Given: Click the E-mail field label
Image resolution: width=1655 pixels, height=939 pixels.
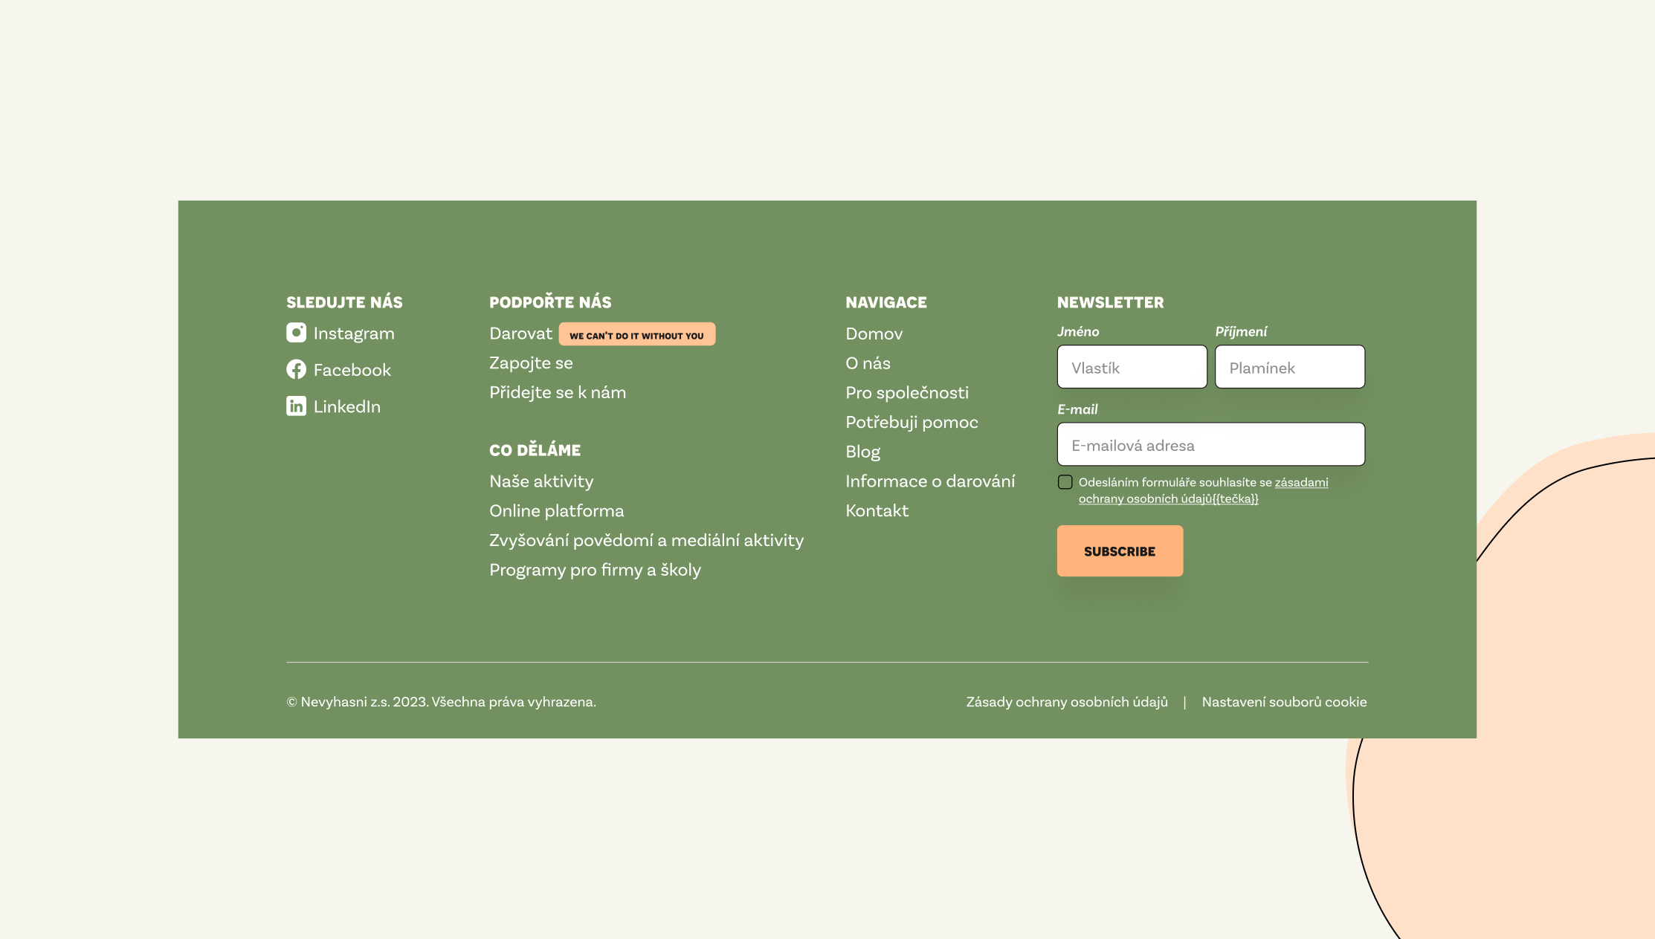Looking at the screenshot, I should (x=1077, y=409).
